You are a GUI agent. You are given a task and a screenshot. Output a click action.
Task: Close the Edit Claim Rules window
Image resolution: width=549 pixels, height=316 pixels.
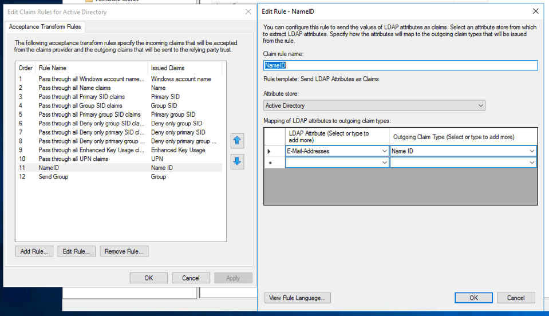click(x=248, y=11)
